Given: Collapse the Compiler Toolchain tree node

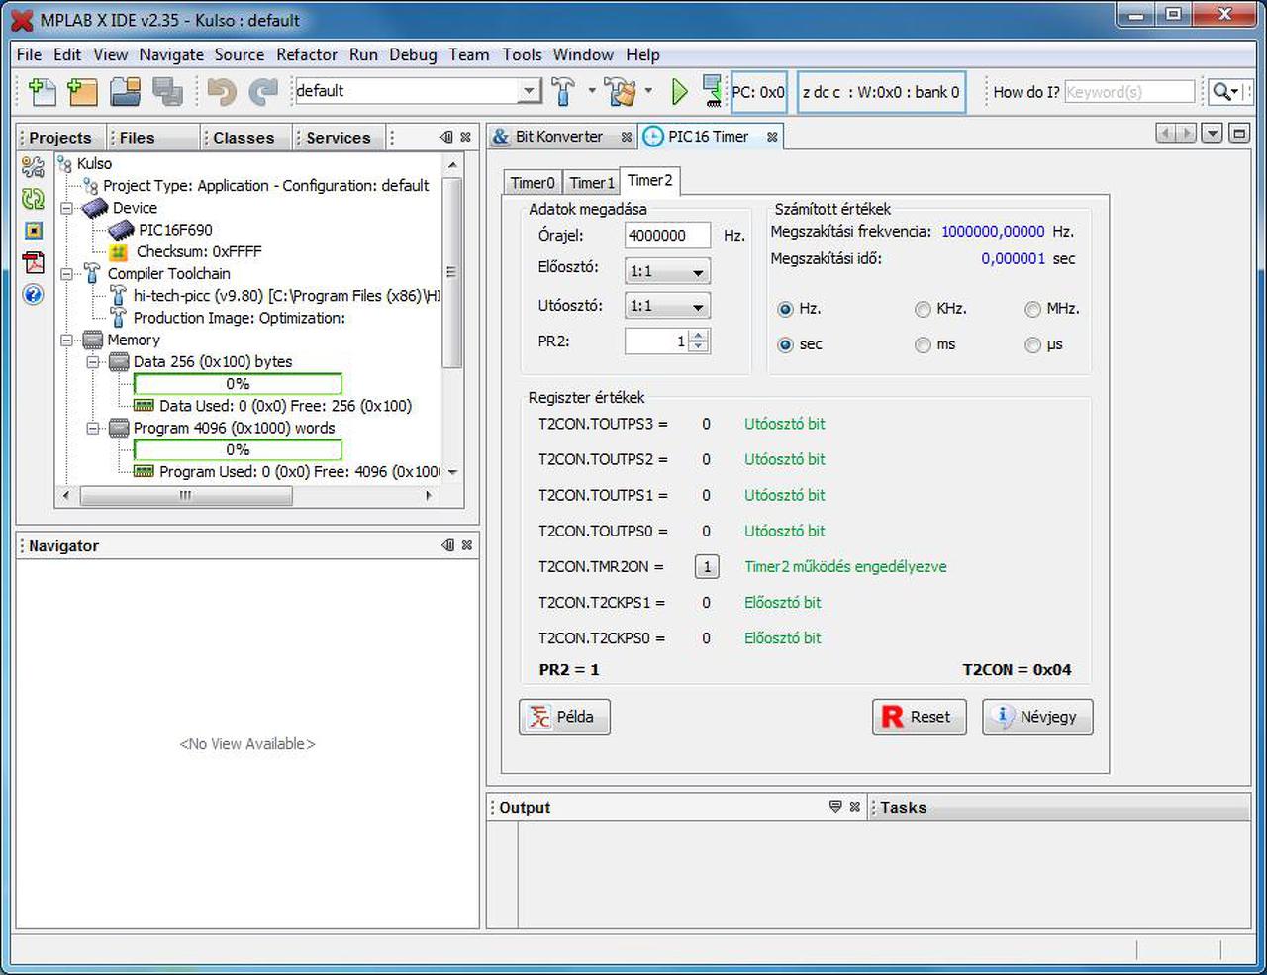Looking at the screenshot, I should point(67,274).
